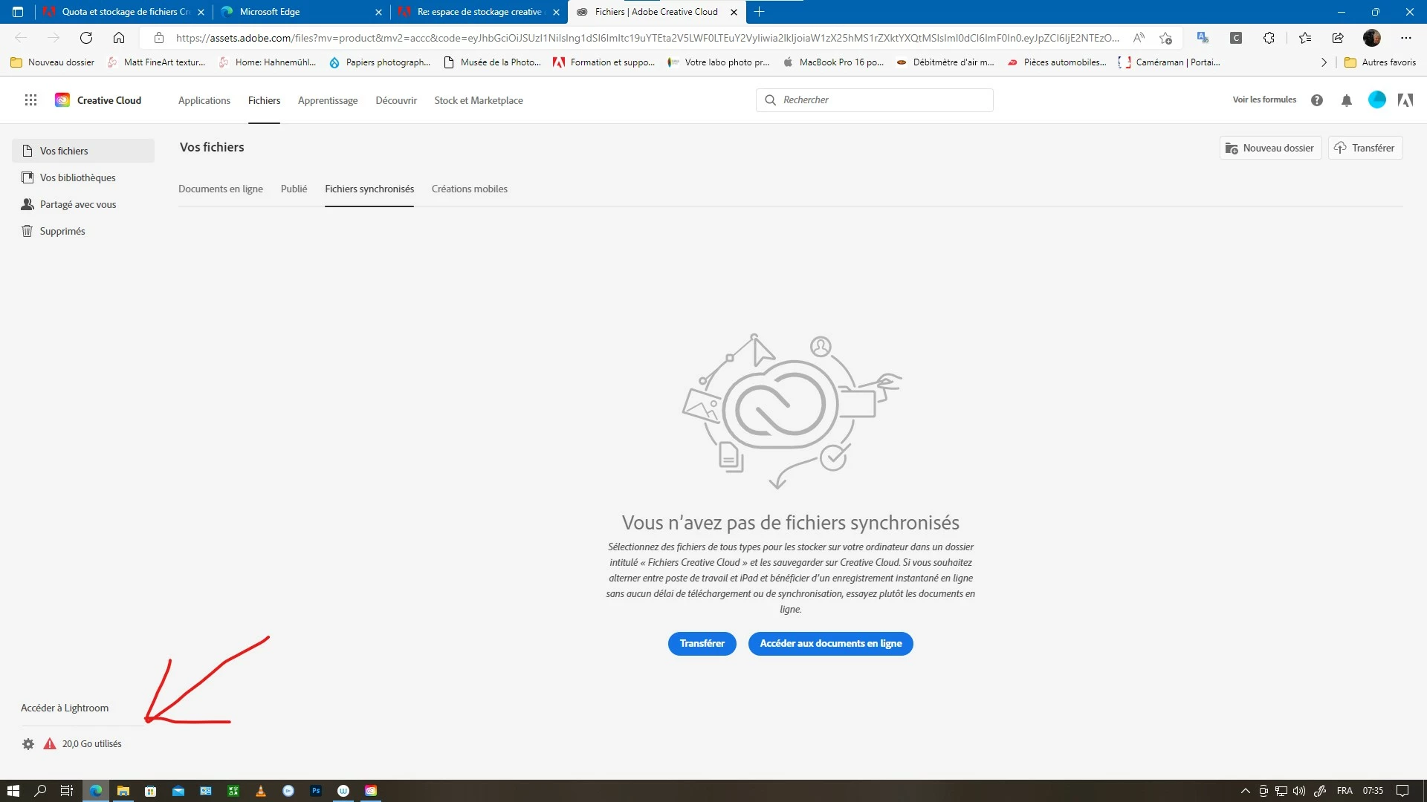Open Supprimés trash in sidebar

click(x=62, y=232)
